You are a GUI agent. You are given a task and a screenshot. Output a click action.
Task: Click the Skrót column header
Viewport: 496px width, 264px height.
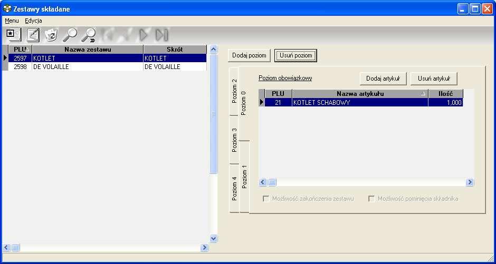coord(175,49)
